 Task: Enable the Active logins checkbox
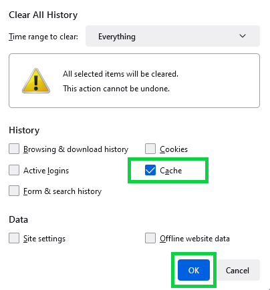pos(14,170)
